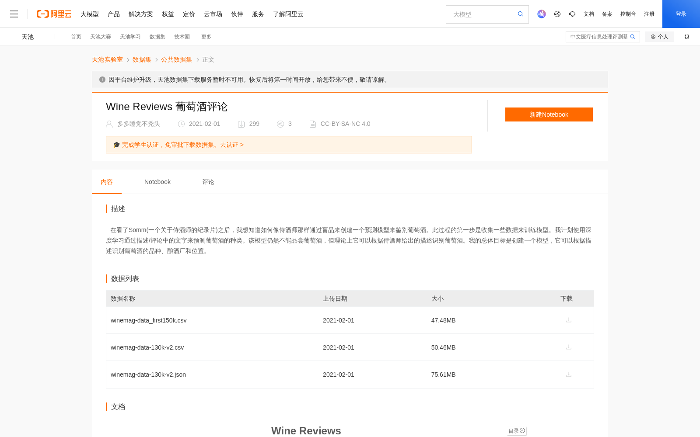The height and width of the screenshot is (437, 700).
Task: Click the graduation cap icon in student banner
Action: click(116, 145)
